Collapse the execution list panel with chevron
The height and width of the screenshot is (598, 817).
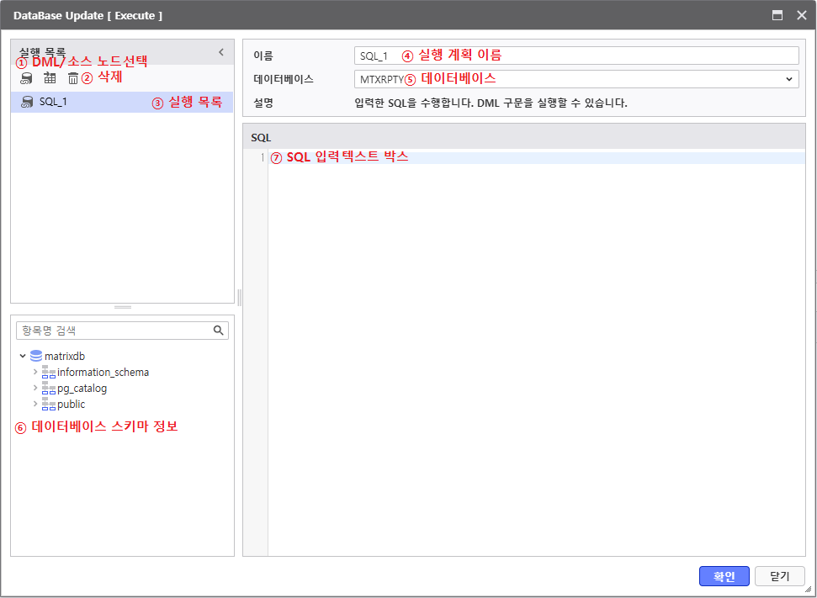tap(221, 52)
